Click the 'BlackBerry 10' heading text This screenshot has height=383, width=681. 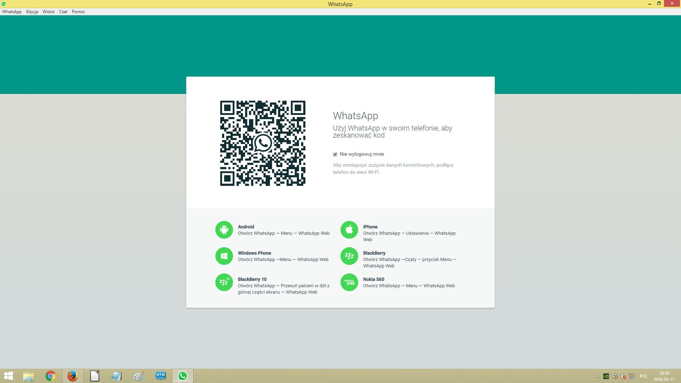click(x=252, y=279)
